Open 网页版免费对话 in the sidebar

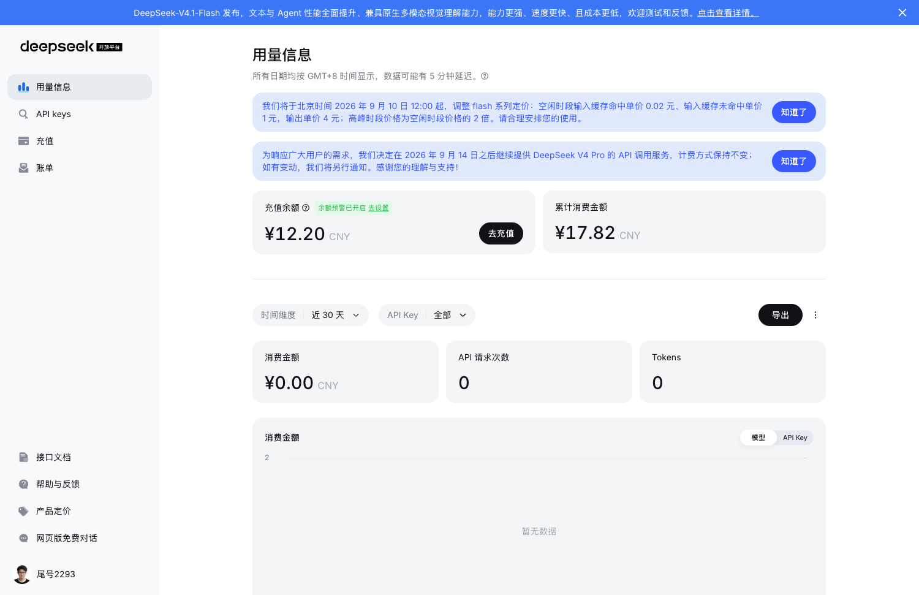tap(80, 538)
